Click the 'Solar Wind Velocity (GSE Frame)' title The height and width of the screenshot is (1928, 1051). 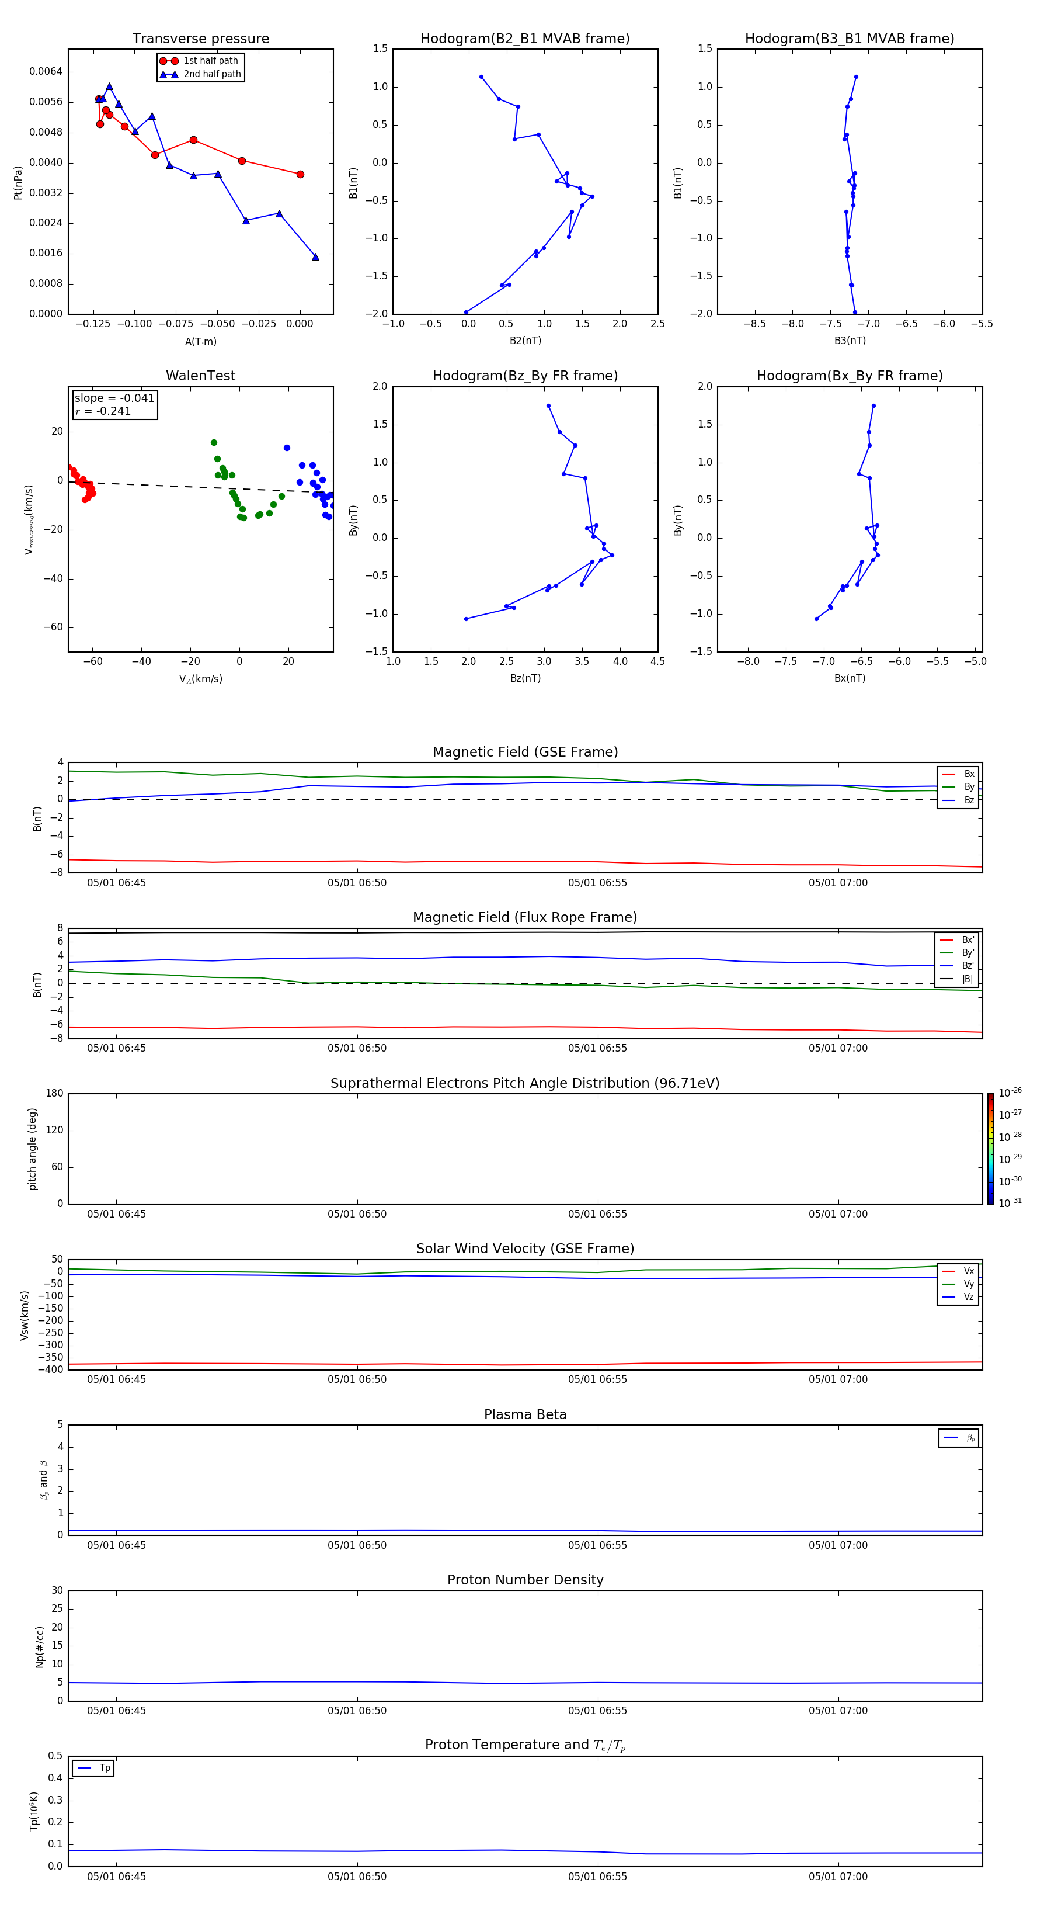coord(525,1249)
